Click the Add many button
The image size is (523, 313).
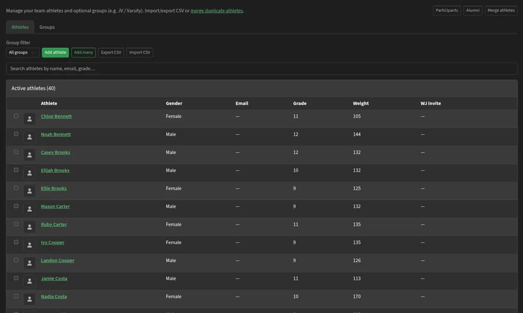click(x=84, y=52)
